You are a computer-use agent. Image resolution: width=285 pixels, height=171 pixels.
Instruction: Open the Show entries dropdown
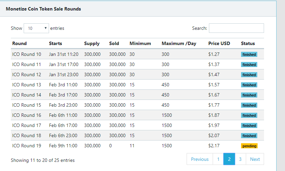click(36, 28)
